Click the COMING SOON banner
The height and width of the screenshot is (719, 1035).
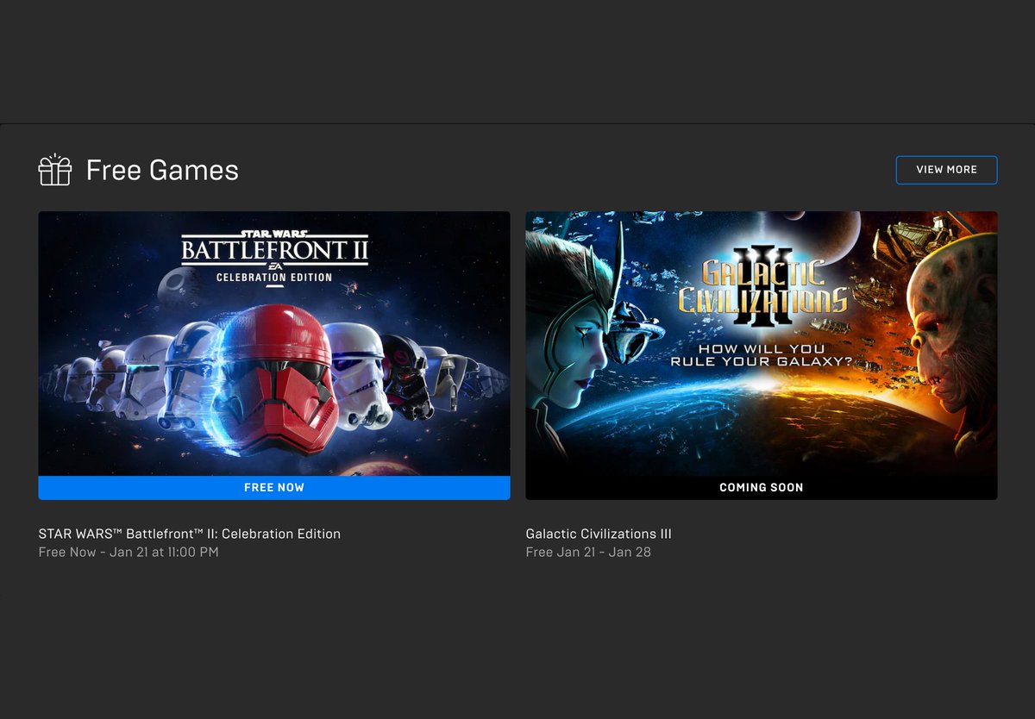point(761,487)
